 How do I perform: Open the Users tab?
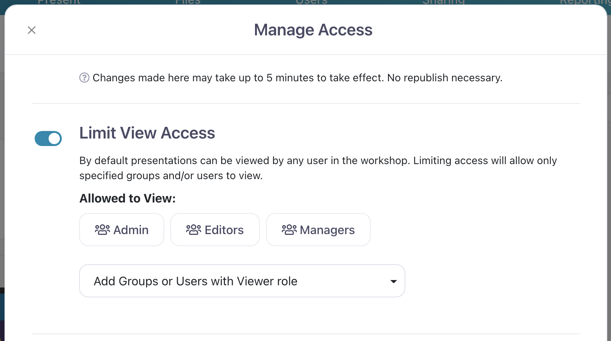point(312,2)
